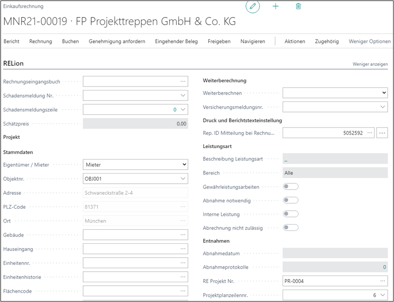394x302 pixels.
Task: Open lookup dots in RE Projekt Nr. field
Action: tap(382, 281)
